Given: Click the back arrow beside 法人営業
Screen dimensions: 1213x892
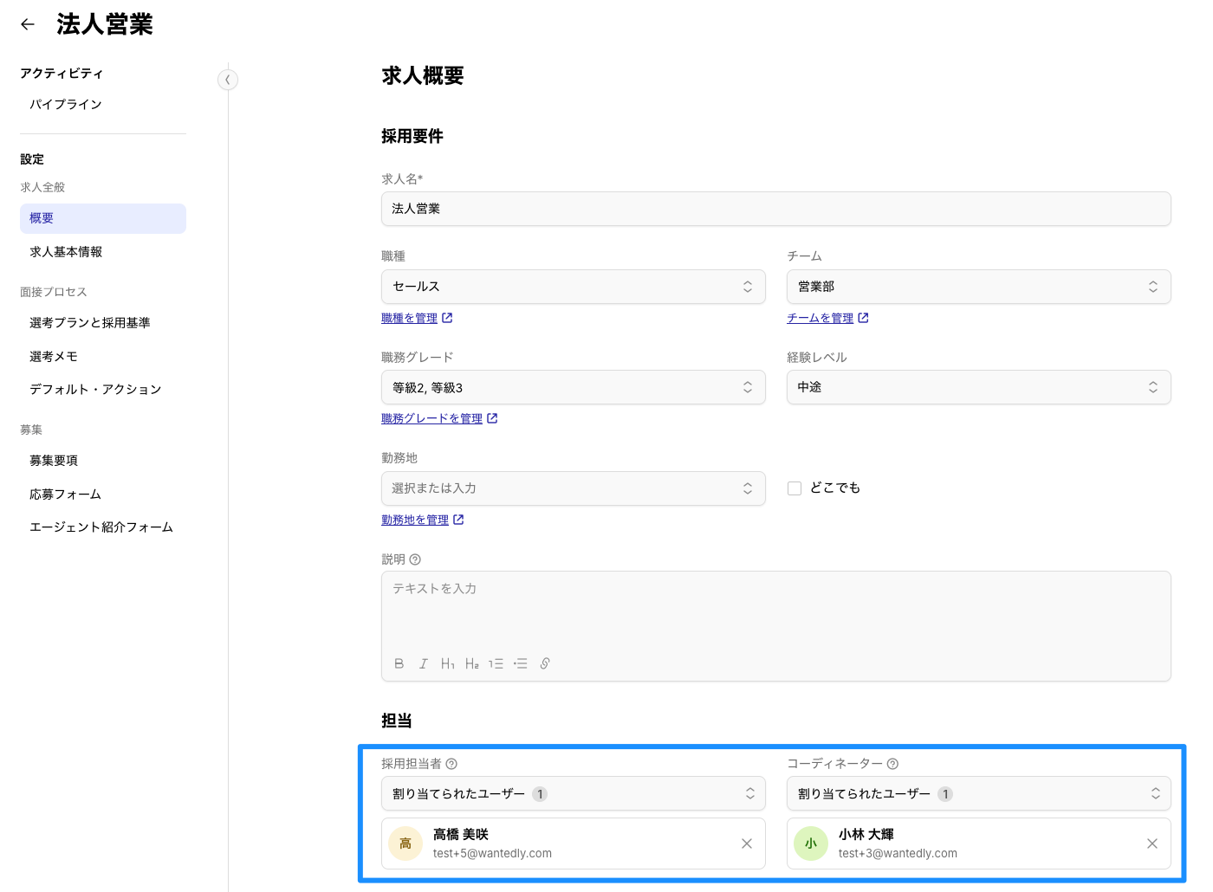Looking at the screenshot, I should [x=28, y=24].
